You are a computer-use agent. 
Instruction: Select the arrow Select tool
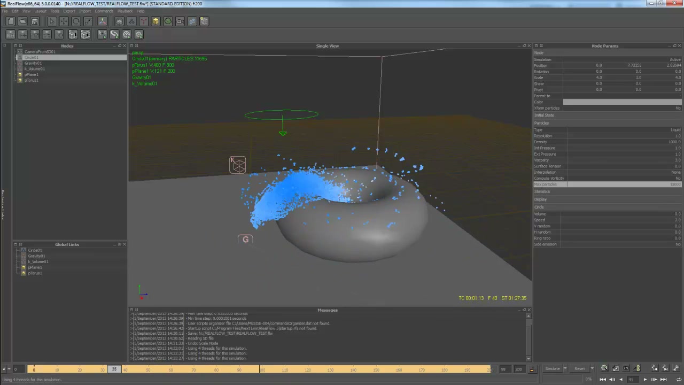tap(52, 21)
